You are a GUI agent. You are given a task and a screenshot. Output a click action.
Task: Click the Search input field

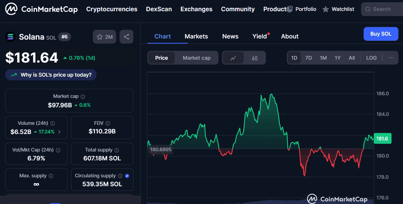pyautogui.click(x=382, y=9)
